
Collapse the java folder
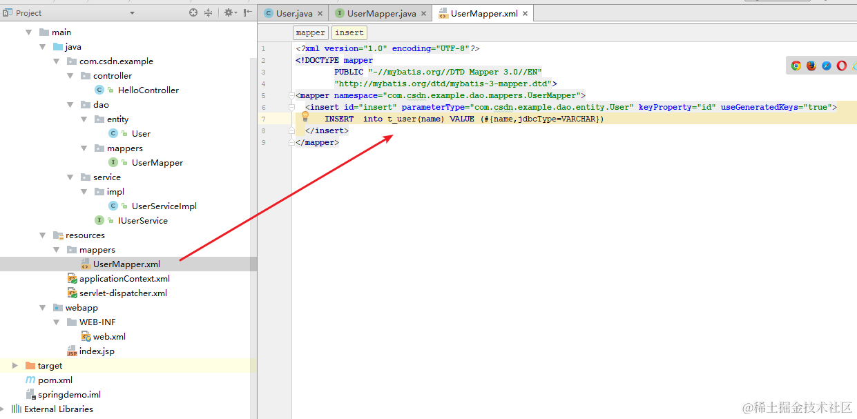[43, 46]
